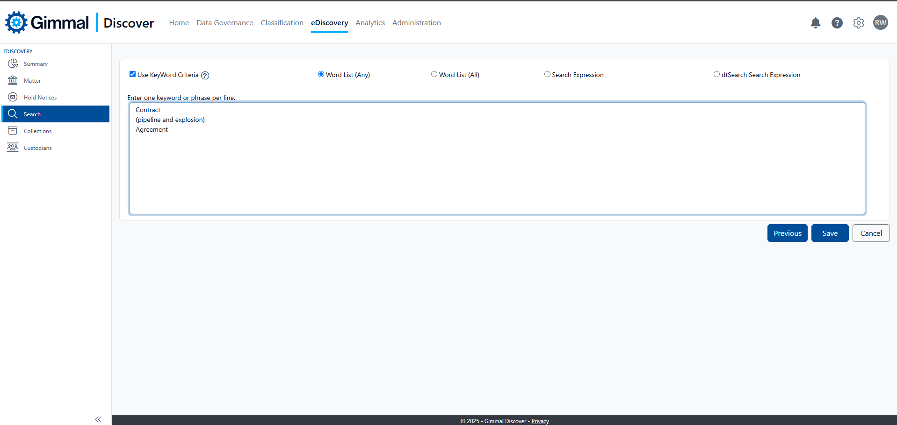Go to Matter in sidebar
The image size is (897, 425).
coord(32,81)
